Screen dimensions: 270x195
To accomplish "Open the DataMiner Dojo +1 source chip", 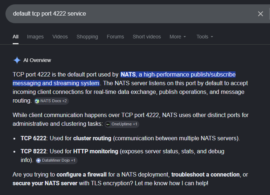I will tap(56, 161).
